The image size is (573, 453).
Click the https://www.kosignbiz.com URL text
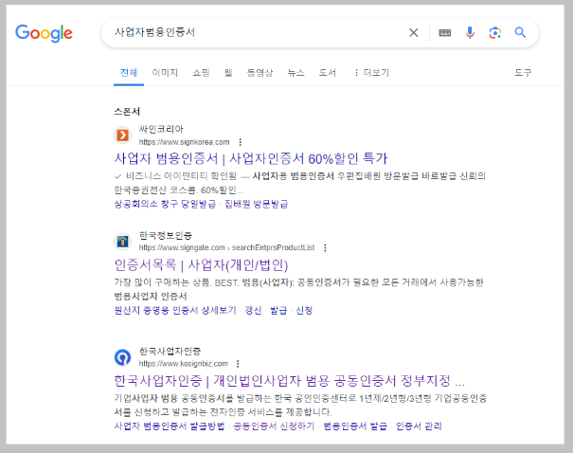click(184, 364)
